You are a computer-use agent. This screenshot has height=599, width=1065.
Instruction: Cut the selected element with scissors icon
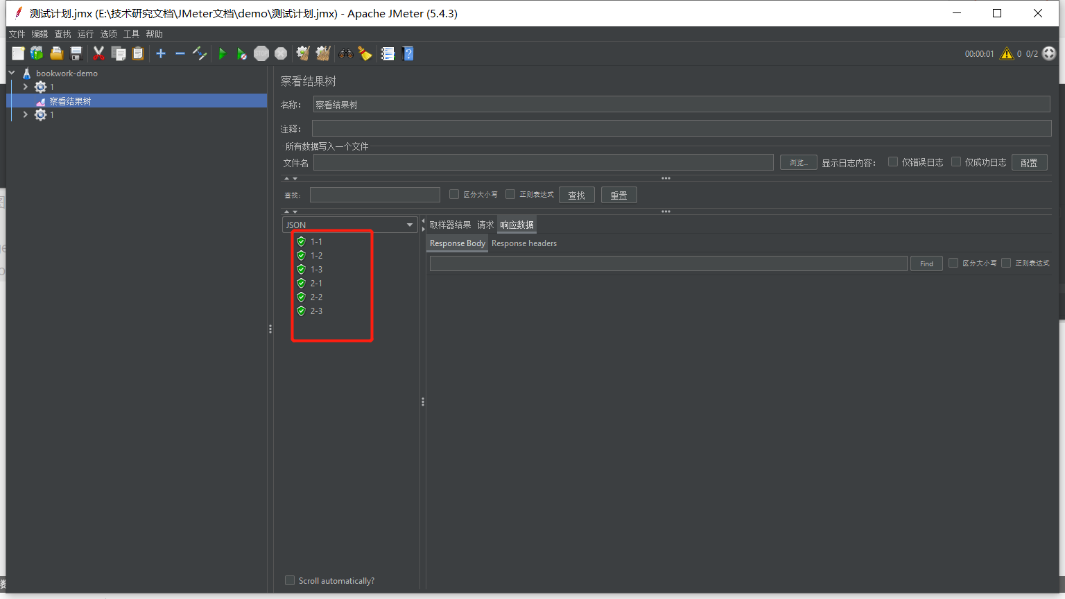pyautogui.click(x=98, y=53)
